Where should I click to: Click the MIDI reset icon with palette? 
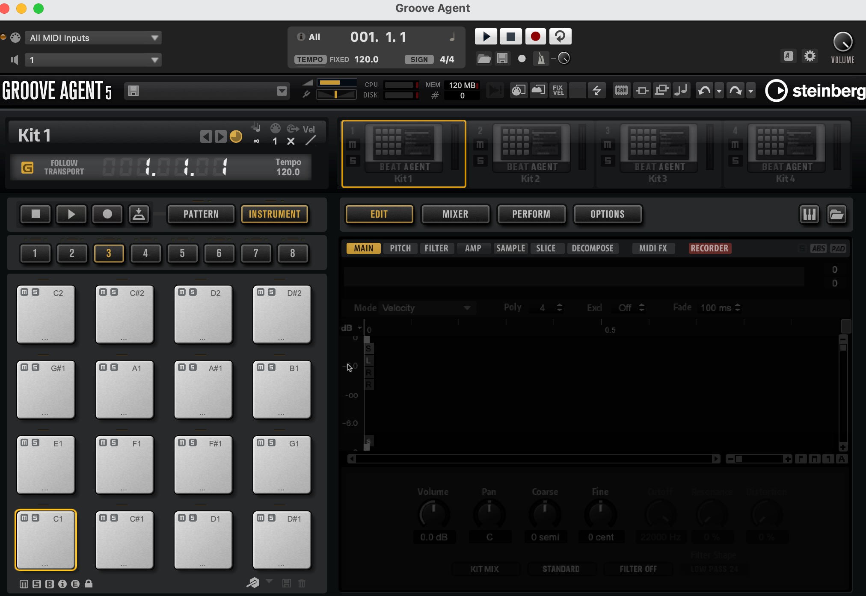tap(518, 90)
